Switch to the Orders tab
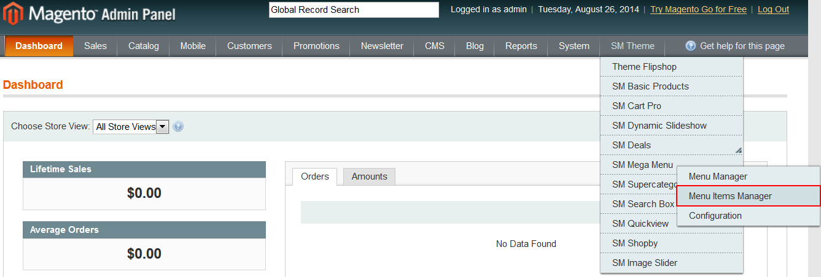 [315, 176]
